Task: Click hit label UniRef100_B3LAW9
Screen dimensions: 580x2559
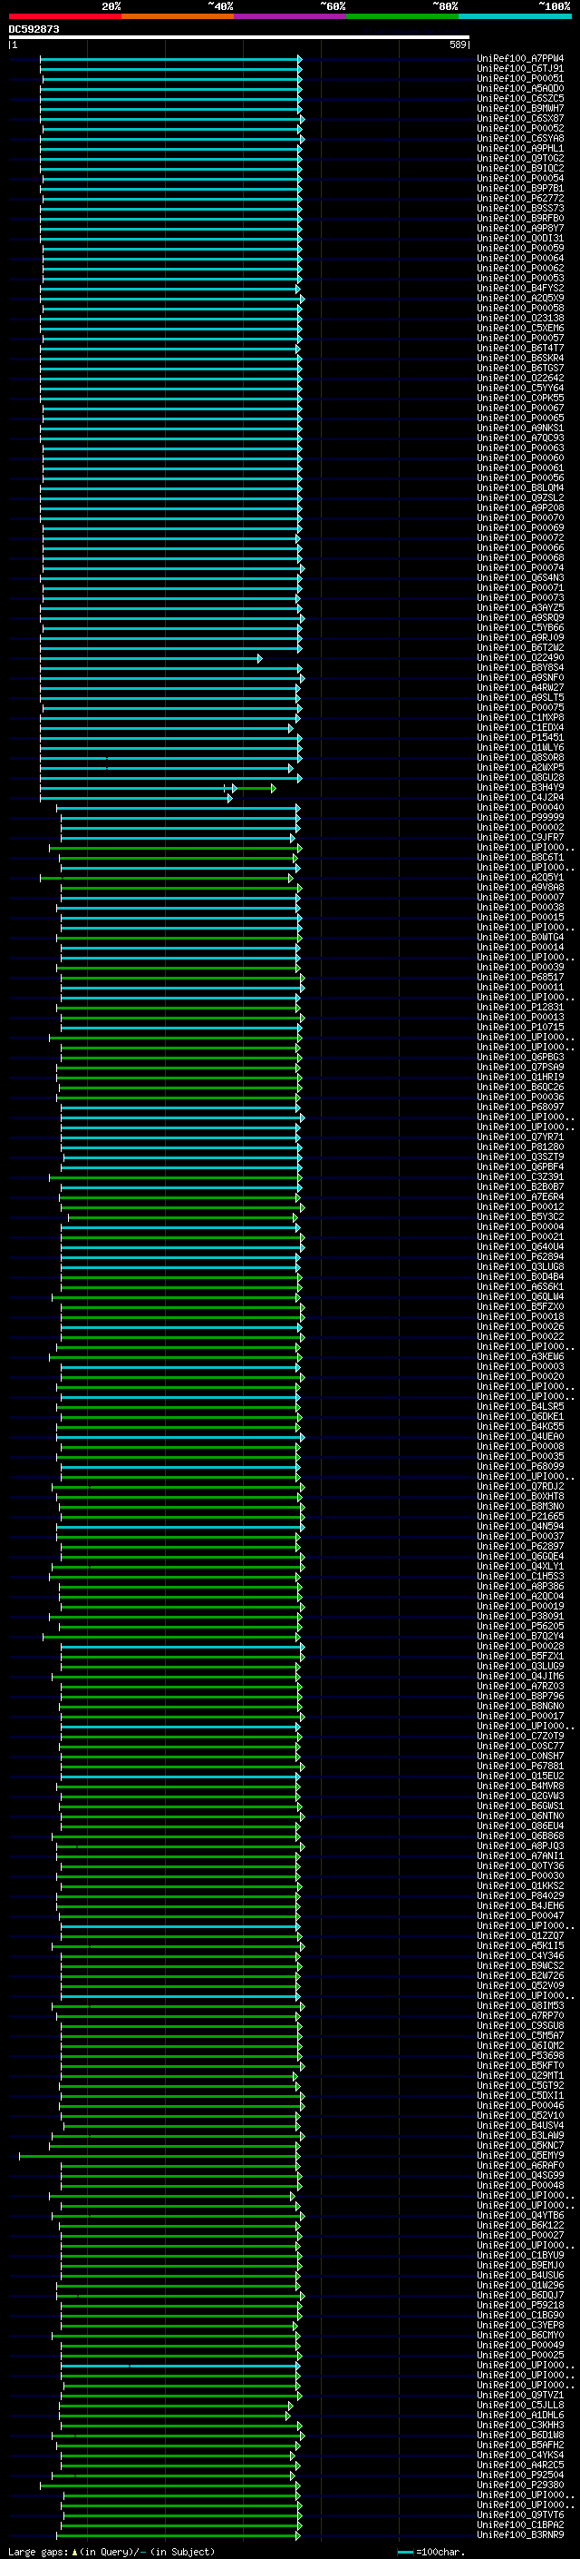Action: [520, 2135]
